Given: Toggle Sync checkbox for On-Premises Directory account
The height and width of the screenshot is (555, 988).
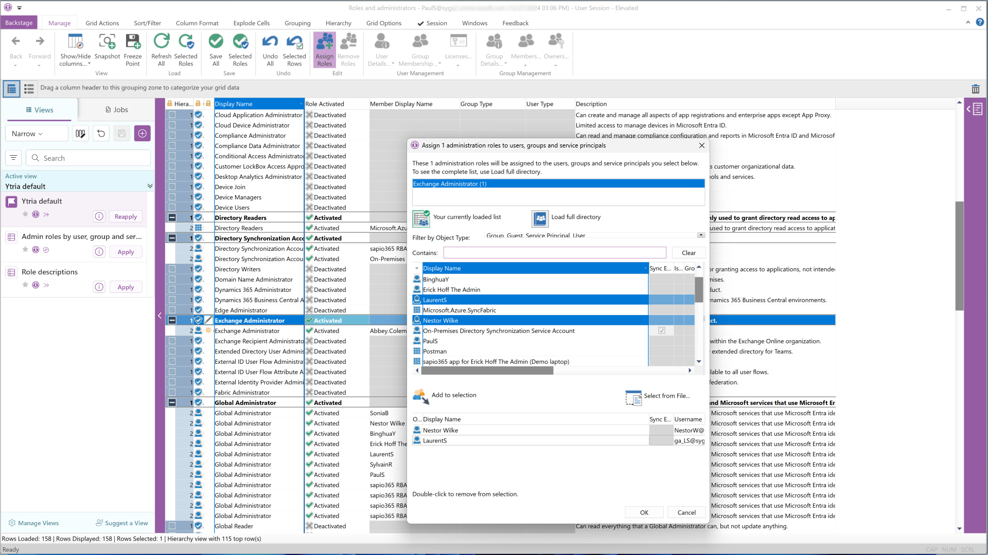Looking at the screenshot, I should pos(662,331).
